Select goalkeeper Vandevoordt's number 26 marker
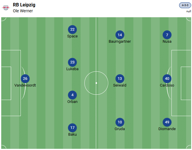 [25, 79]
